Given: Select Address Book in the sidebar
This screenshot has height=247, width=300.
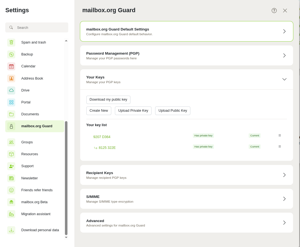Looking at the screenshot, I should [x=35, y=78].
